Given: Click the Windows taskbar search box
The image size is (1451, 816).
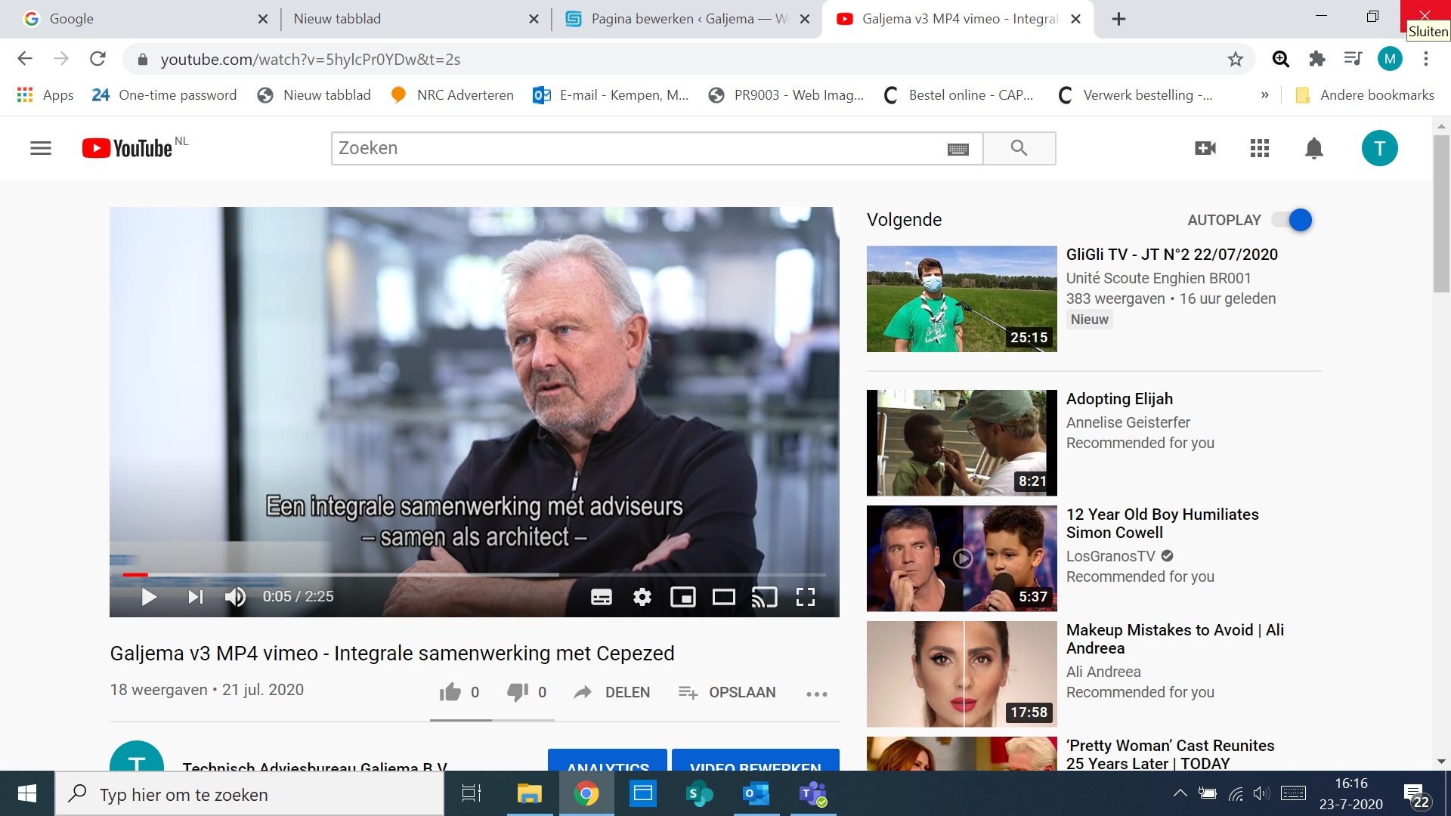Looking at the screenshot, I should (249, 793).
